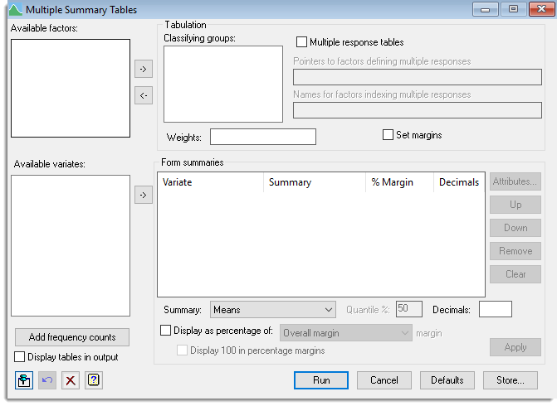This screenshot has width=557, height=406.
Task: Click the Run button
Action: tap(321, 380)
